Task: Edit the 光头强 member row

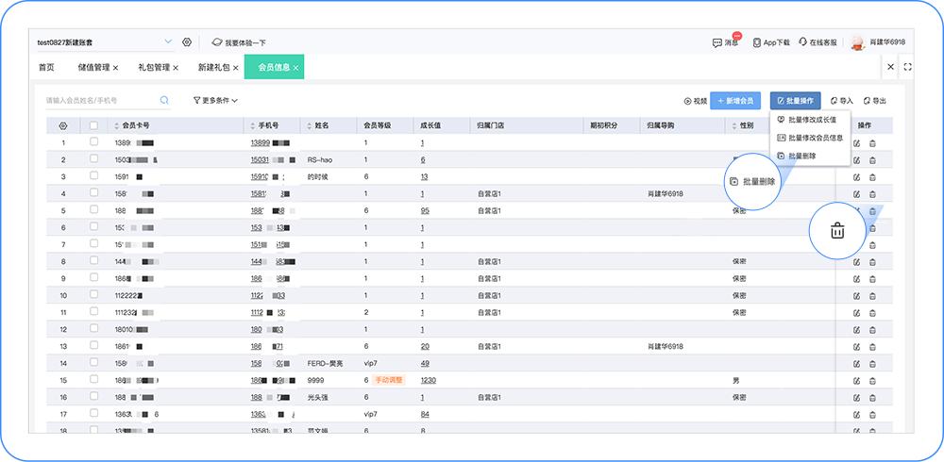Action: coord(857,398)
